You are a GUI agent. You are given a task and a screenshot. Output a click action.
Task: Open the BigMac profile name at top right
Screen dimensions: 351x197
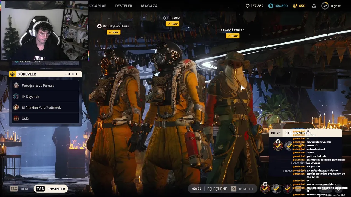[x=336, y=6]
